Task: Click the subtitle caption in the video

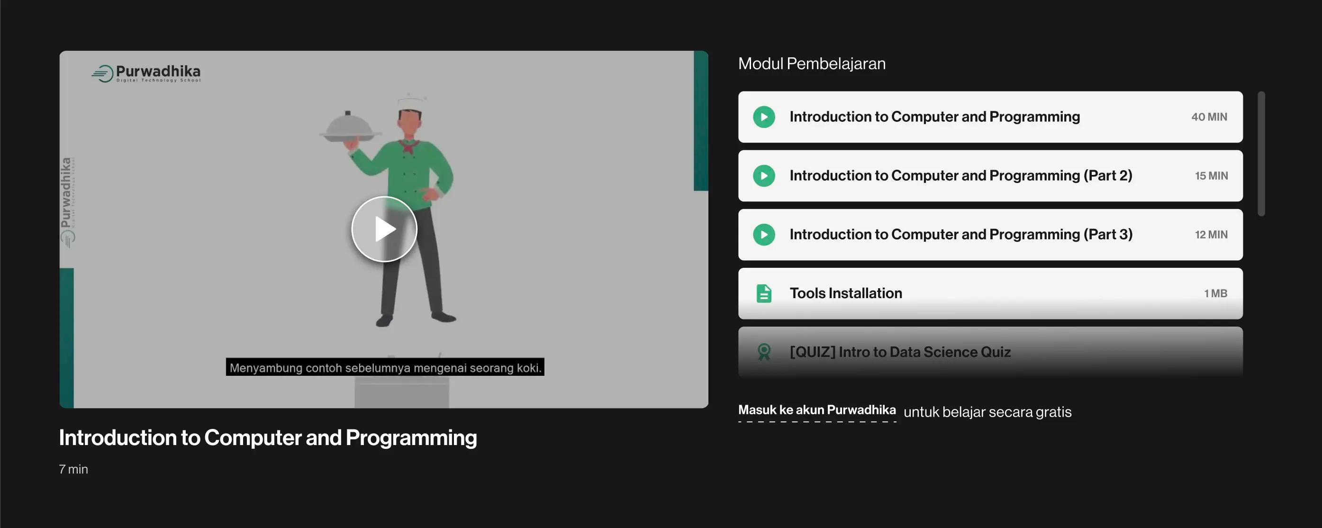Action: [x=385, y=367]
